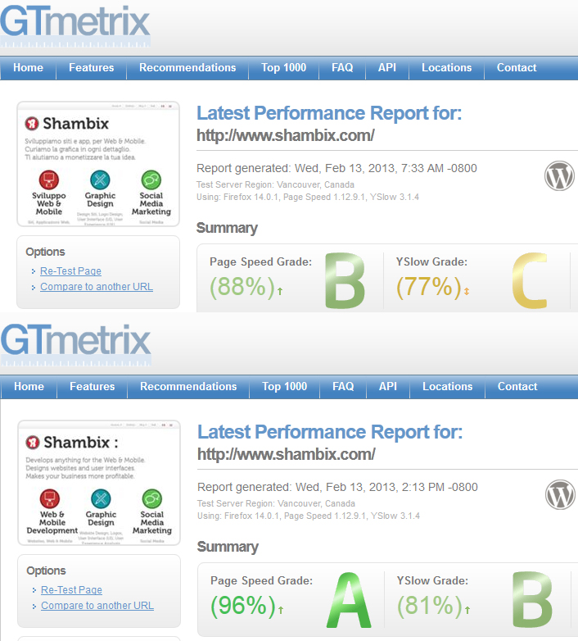Open the Shambix thumbnail showing Sviluppo Web & Mobile
The image size is (578, 641).
tap(98, 164)
